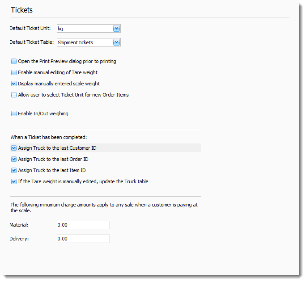Click the 'Shipment tickets' combo box text
306x282 pixels.
pyautogui.click(x=84, y=42)
